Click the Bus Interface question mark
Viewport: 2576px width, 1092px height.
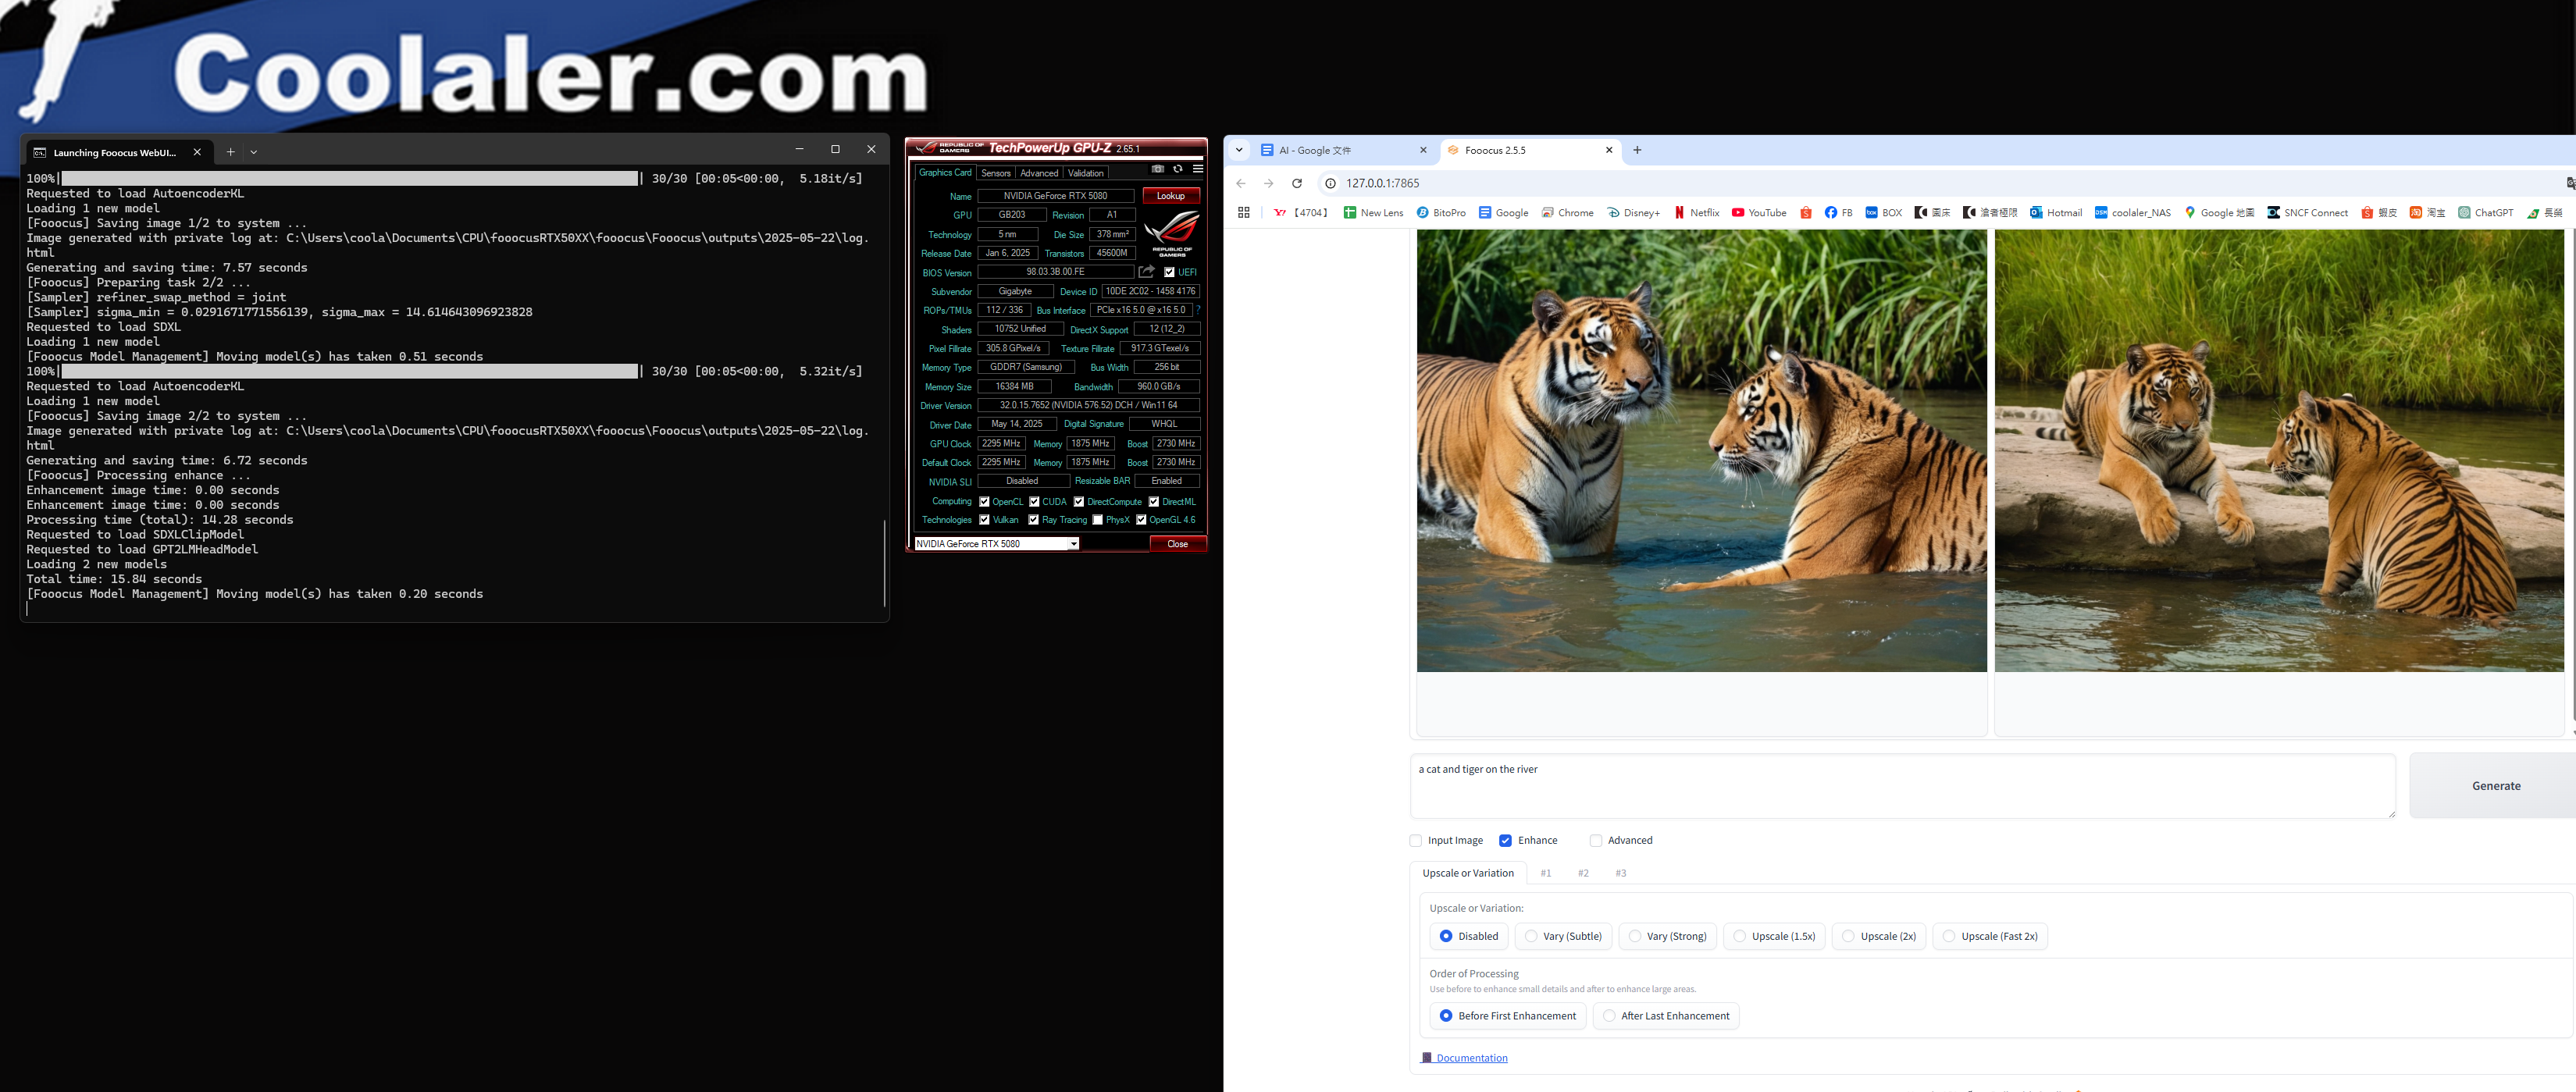[x=1198, y=310]
